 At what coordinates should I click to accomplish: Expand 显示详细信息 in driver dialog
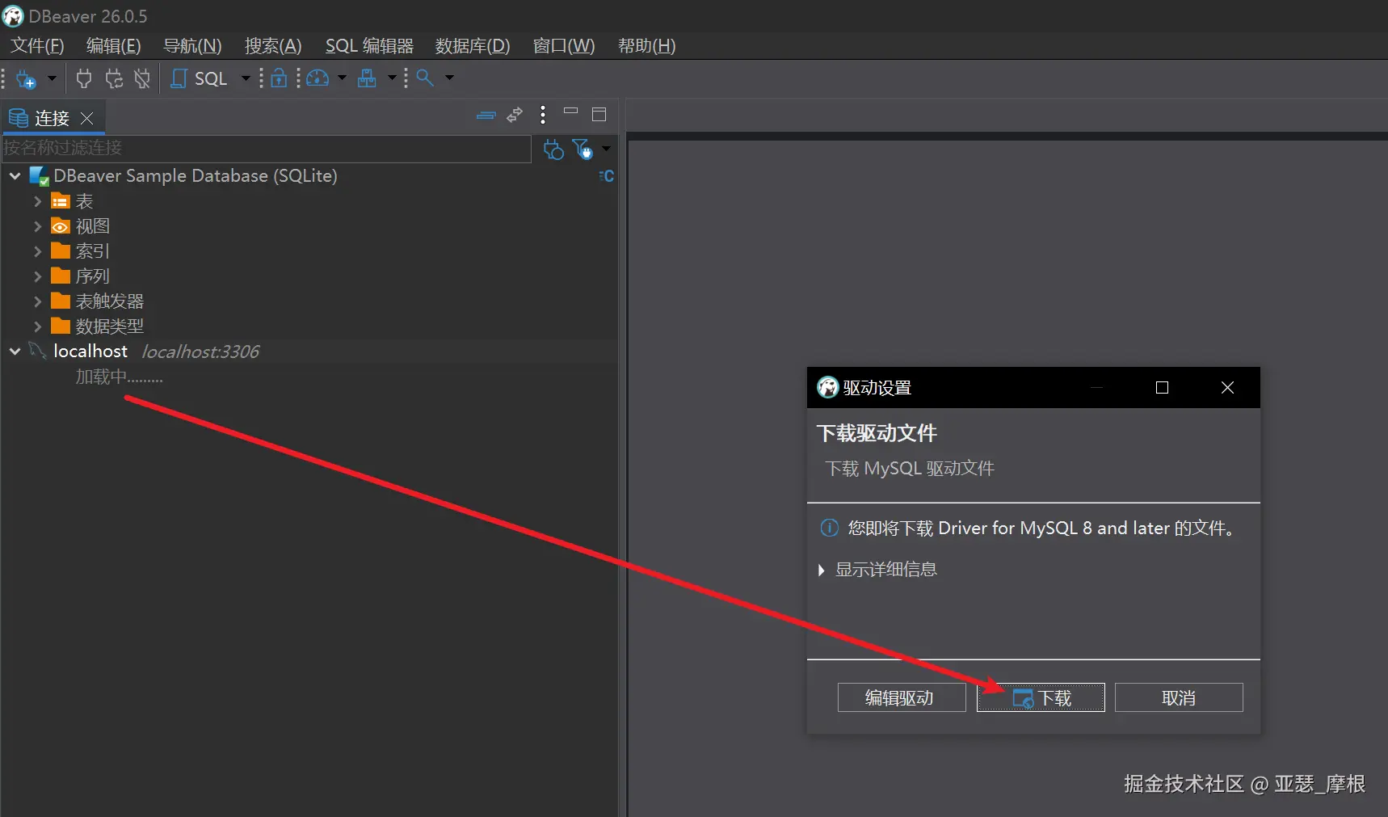(822, 570)
